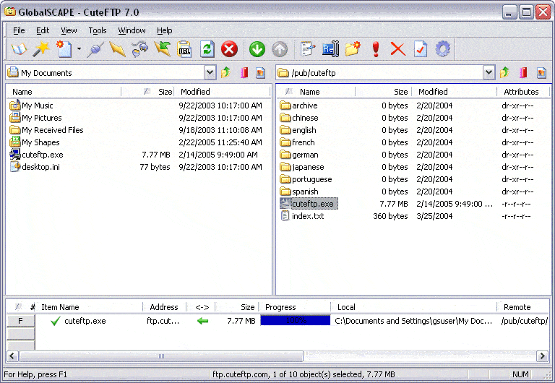The width and height of the screenshot is (555, 383).
Task: Open the Window menu
Action: click(132, 30)
